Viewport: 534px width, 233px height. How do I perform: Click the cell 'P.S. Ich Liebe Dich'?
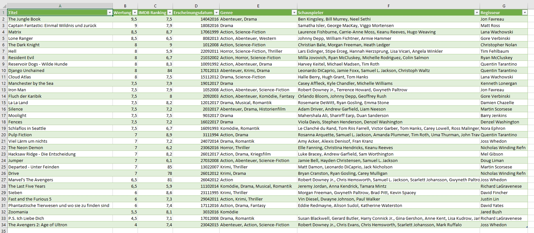tap(60, 218)
